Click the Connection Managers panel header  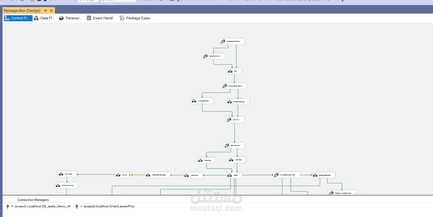(33, 200)
